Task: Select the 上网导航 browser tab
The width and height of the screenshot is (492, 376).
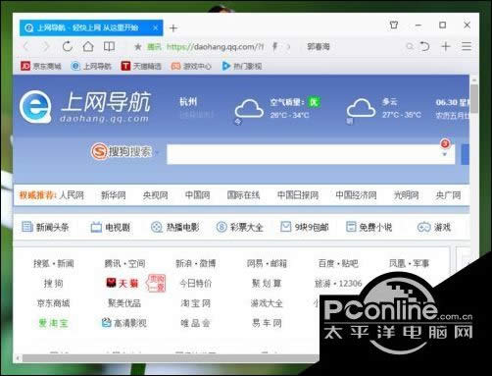Action: point(91,27)
